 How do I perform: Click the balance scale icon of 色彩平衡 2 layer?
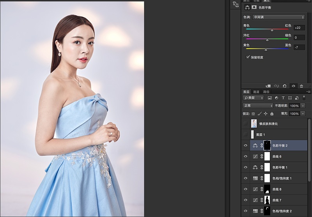[255, 145]
